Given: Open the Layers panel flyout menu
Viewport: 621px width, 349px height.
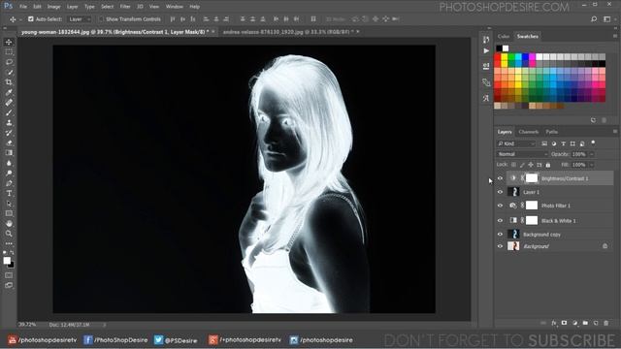Looking at the screenshot, I should (614, 132).
